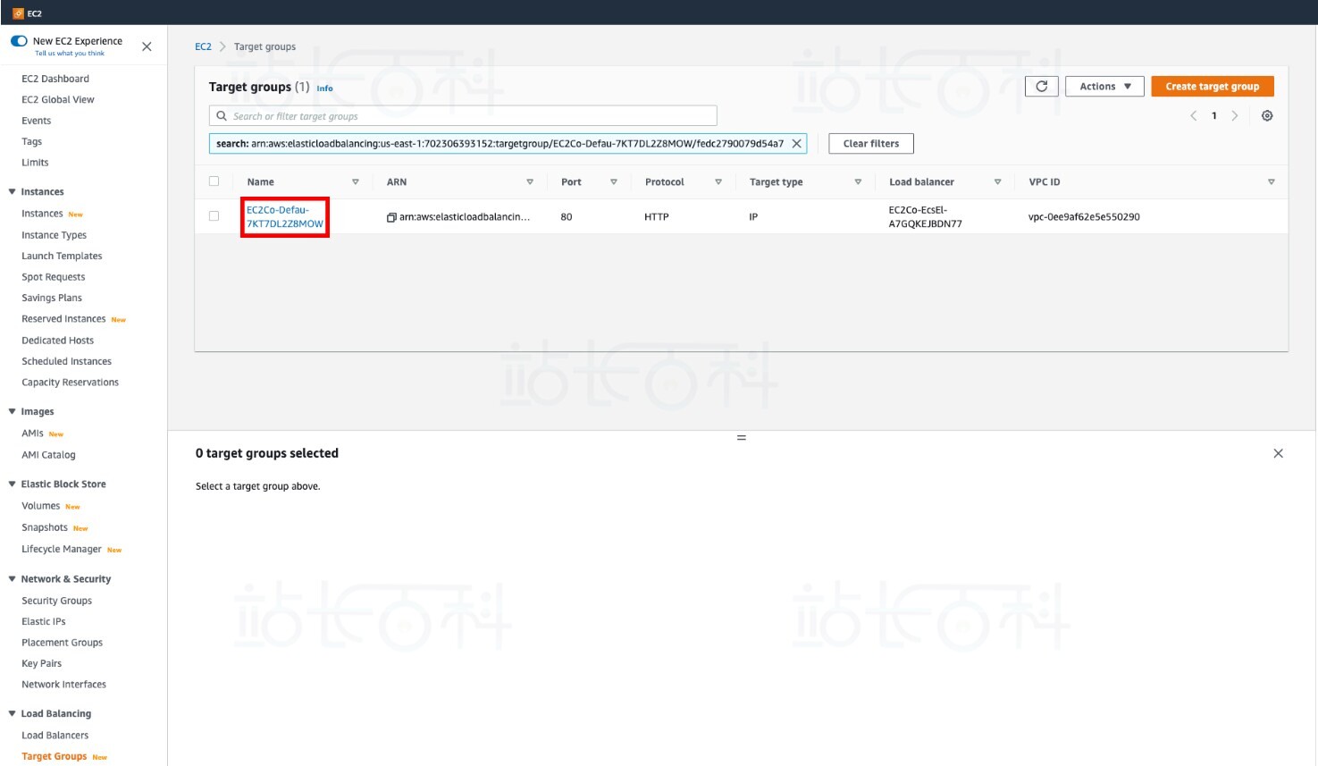Open Tags in sidebar
Image resolution: width=1318 pixels, height=766 pixels.
[32, 142]
